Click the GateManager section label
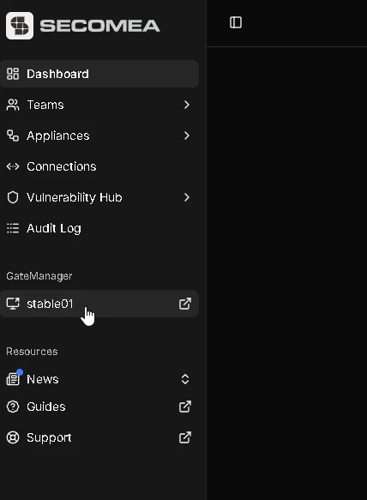This screenshot has width=367, height=500. coord(39,276)
